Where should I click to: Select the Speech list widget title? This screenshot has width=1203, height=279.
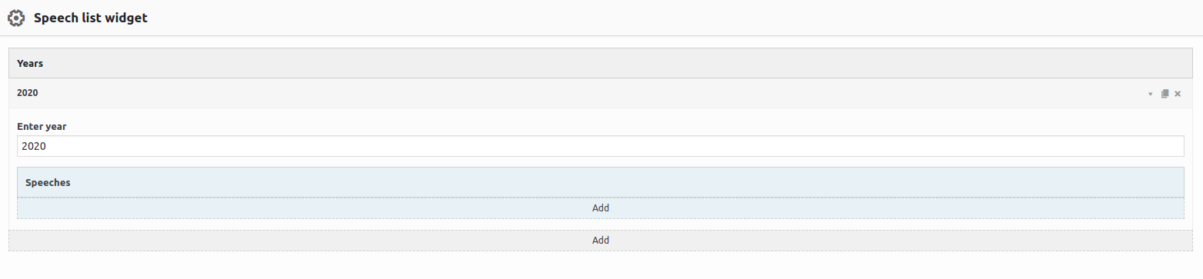91,18
